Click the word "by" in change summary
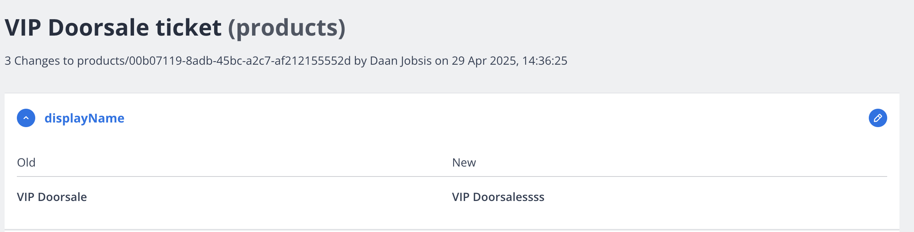This screenshot has width=914, height=232. click(x=360, y=61)
